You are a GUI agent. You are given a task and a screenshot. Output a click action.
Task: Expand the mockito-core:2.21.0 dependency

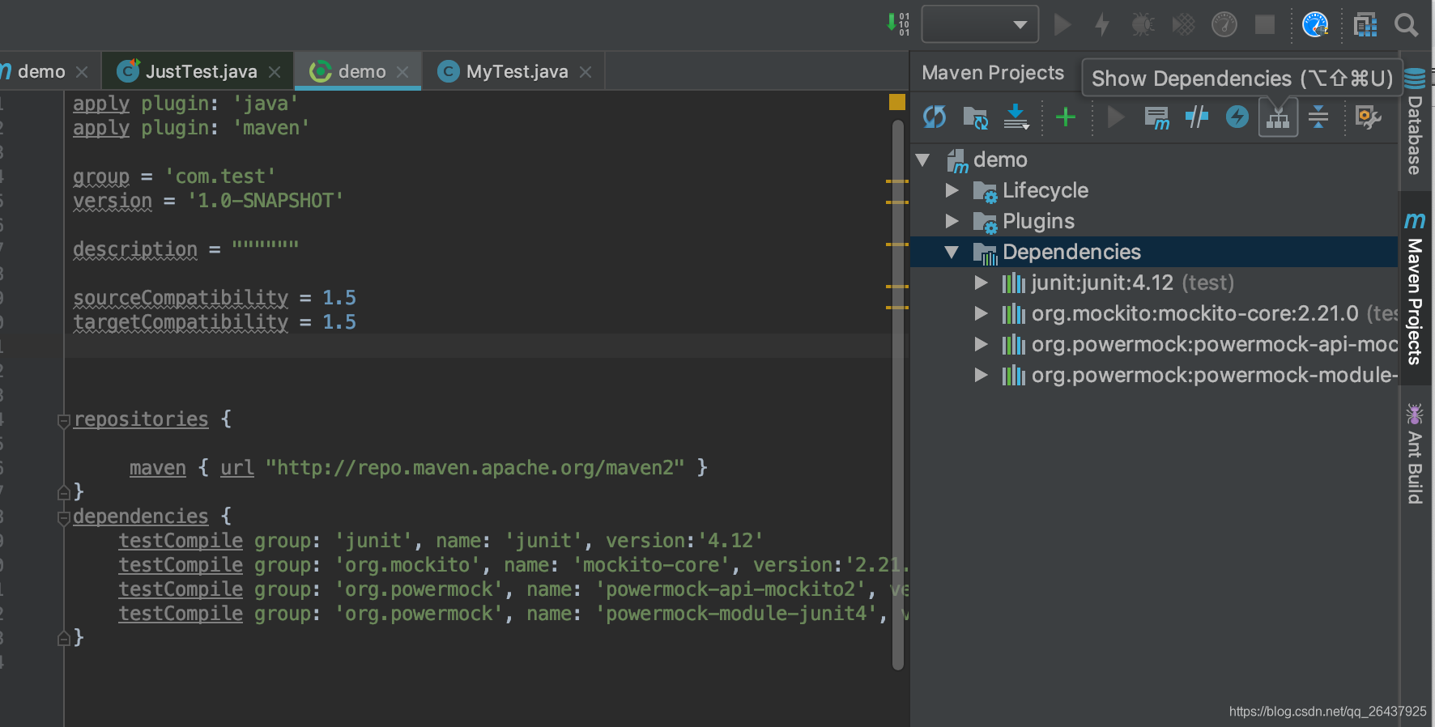pos(982,313)
